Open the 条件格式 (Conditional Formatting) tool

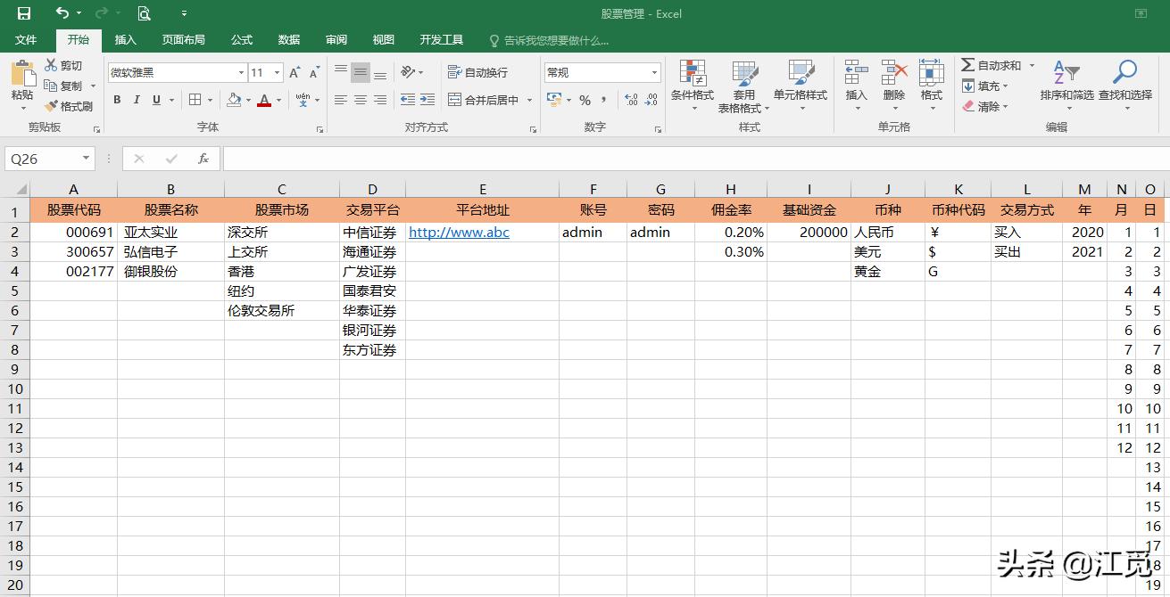click(692, 86)
